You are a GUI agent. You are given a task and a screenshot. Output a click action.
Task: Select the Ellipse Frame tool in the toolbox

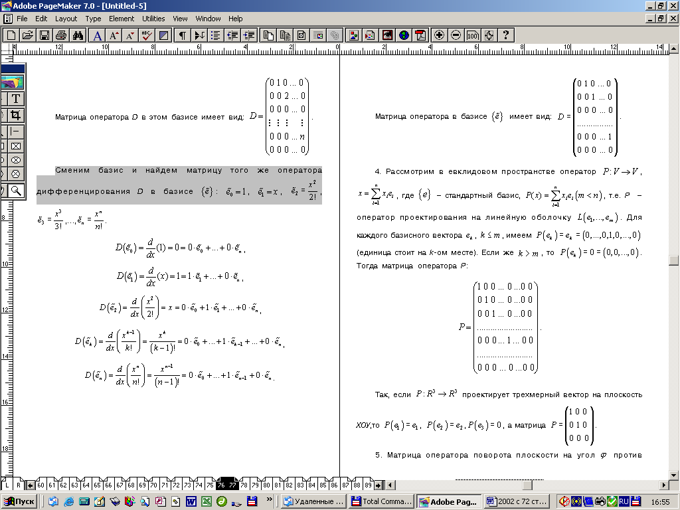point(16,160)
